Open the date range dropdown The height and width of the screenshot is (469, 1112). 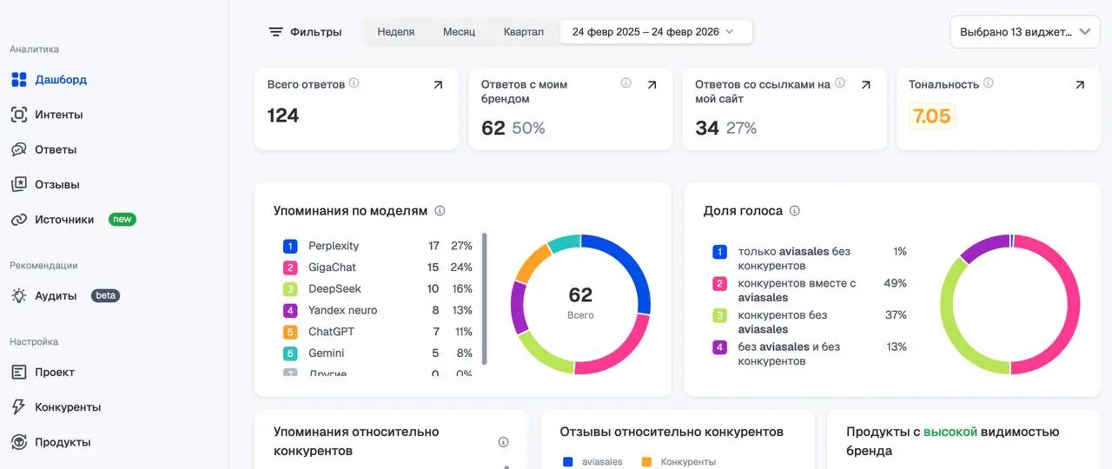click(656, 32)
